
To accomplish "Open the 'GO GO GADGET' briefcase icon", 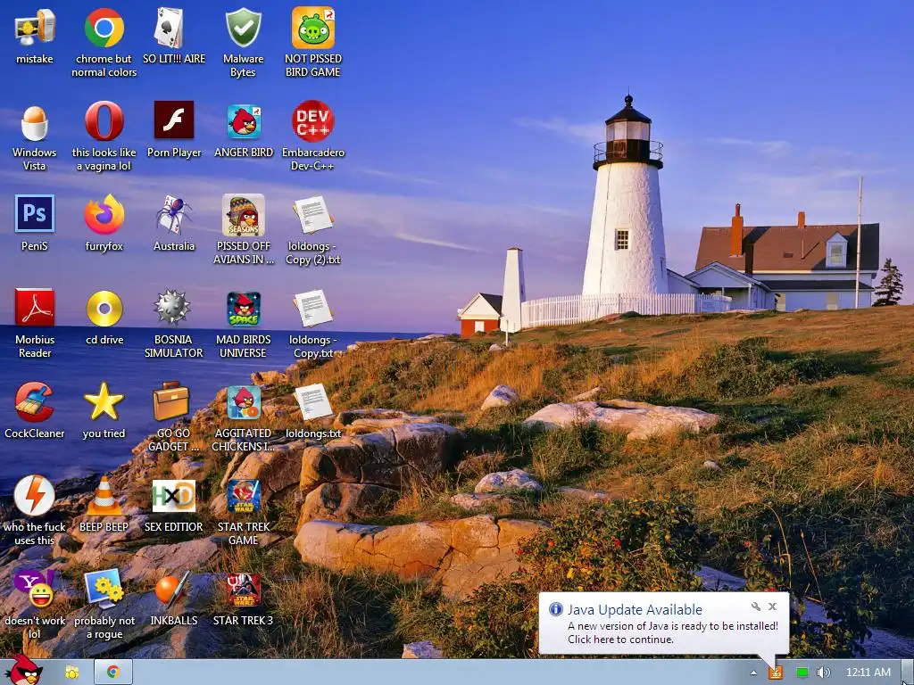I will (171, 400).
